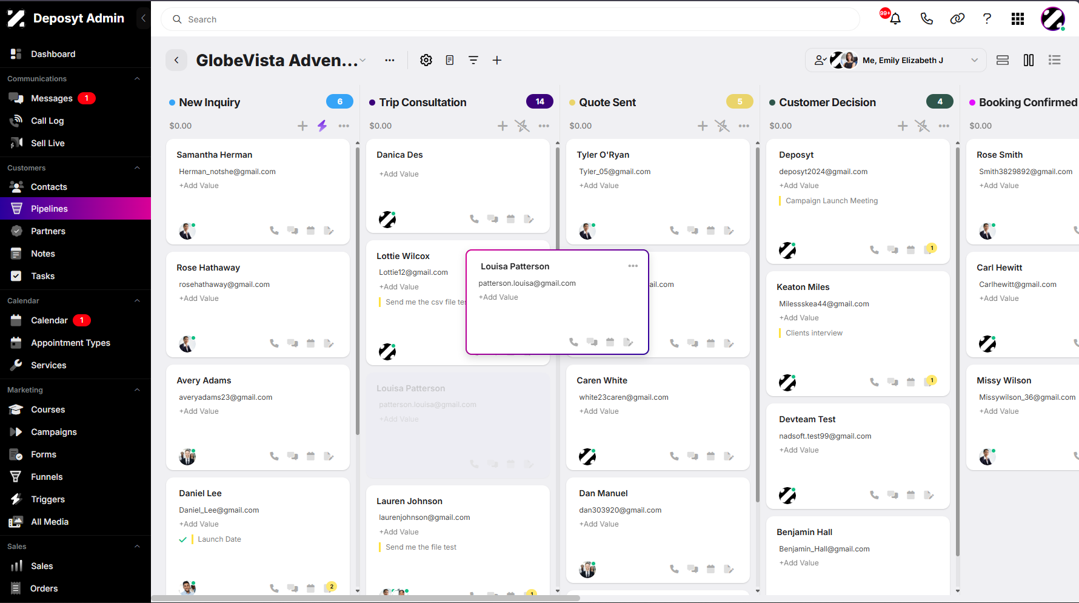Click the notifications bell icon
This screenshot has width=1079, height=603.
tap(895, 19)
